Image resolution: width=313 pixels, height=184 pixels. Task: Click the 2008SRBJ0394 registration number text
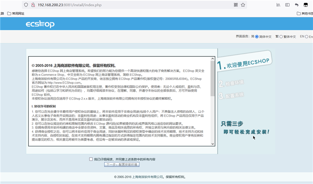(x=176, y=79)
